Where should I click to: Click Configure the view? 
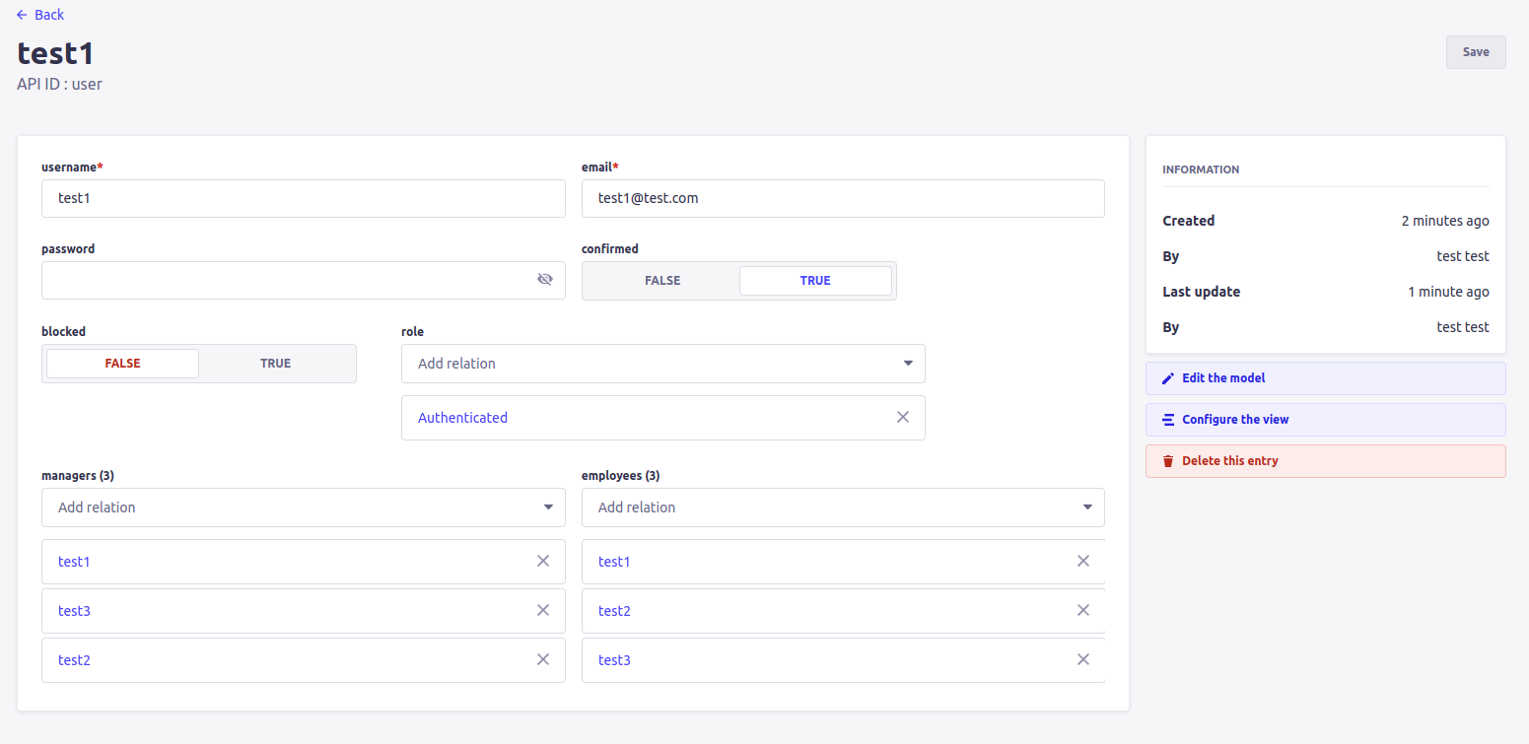[1236, 419]
